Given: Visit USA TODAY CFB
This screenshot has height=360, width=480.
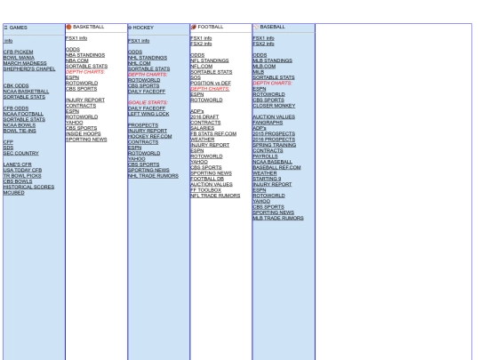Looking at the screenshot, I should (x=22, y=170).
